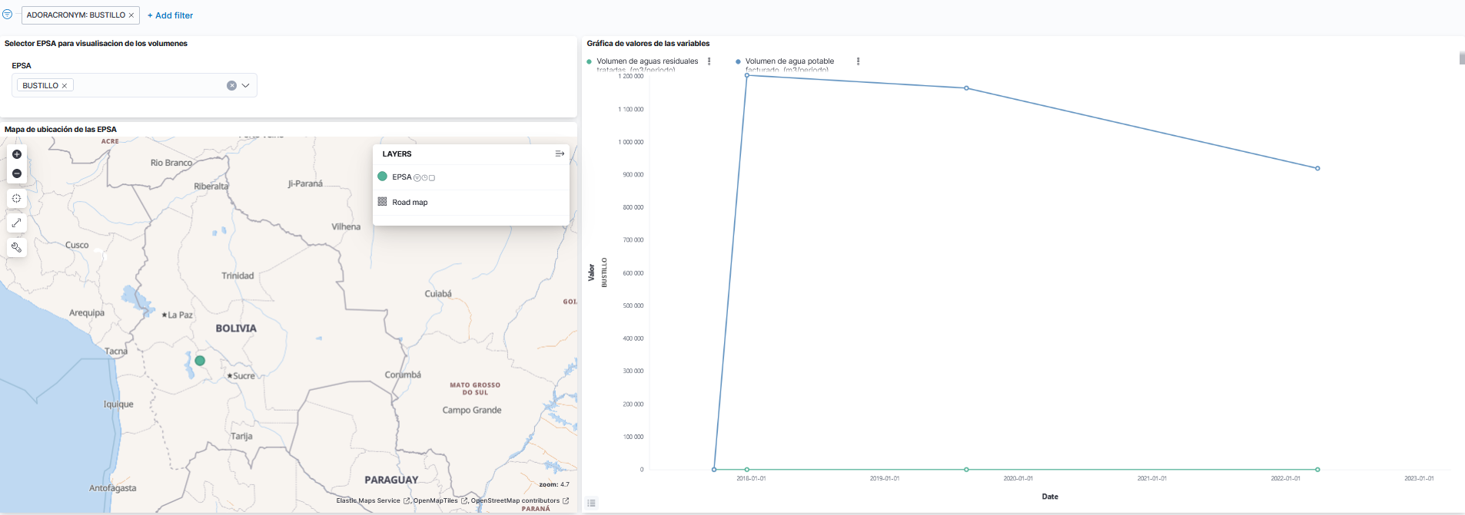Open the map tools wrench icon
The width and height of the screenshot is (1465, 515).
click(17, 247)
